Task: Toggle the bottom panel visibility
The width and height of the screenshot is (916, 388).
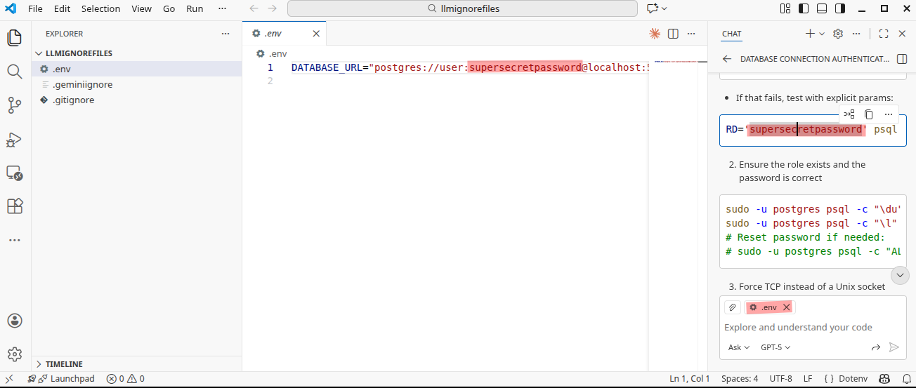Action: click(821, 9)
